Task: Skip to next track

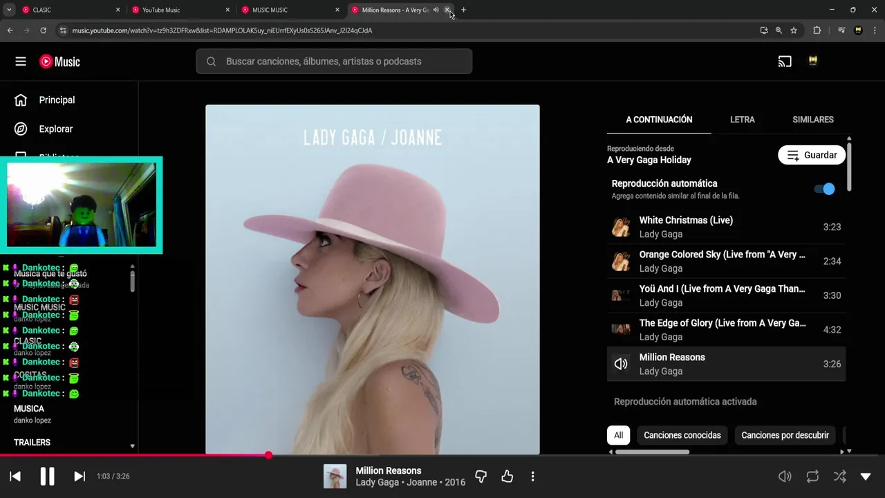Action: click(x=80, y=476)
